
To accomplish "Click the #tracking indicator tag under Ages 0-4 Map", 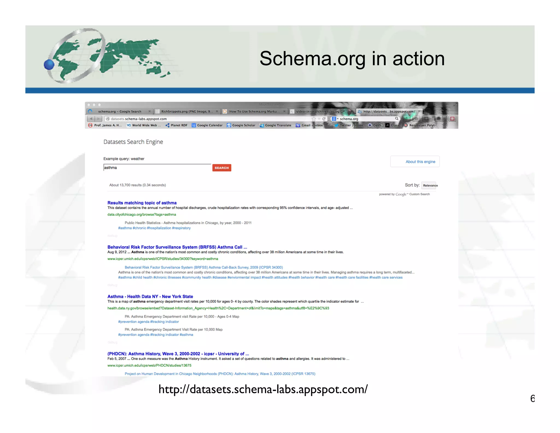I will 165,322.
